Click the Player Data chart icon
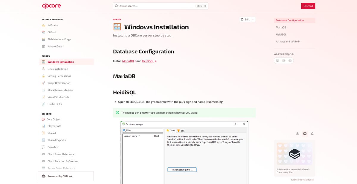Image resolution: width=357 pixels, height=184 pixels. [x=43, y=126]
